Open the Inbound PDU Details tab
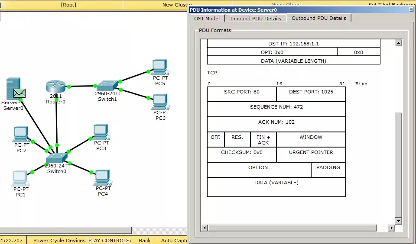Image resolution: width=416 pixels, height=244 pixels. coord(256,19)
